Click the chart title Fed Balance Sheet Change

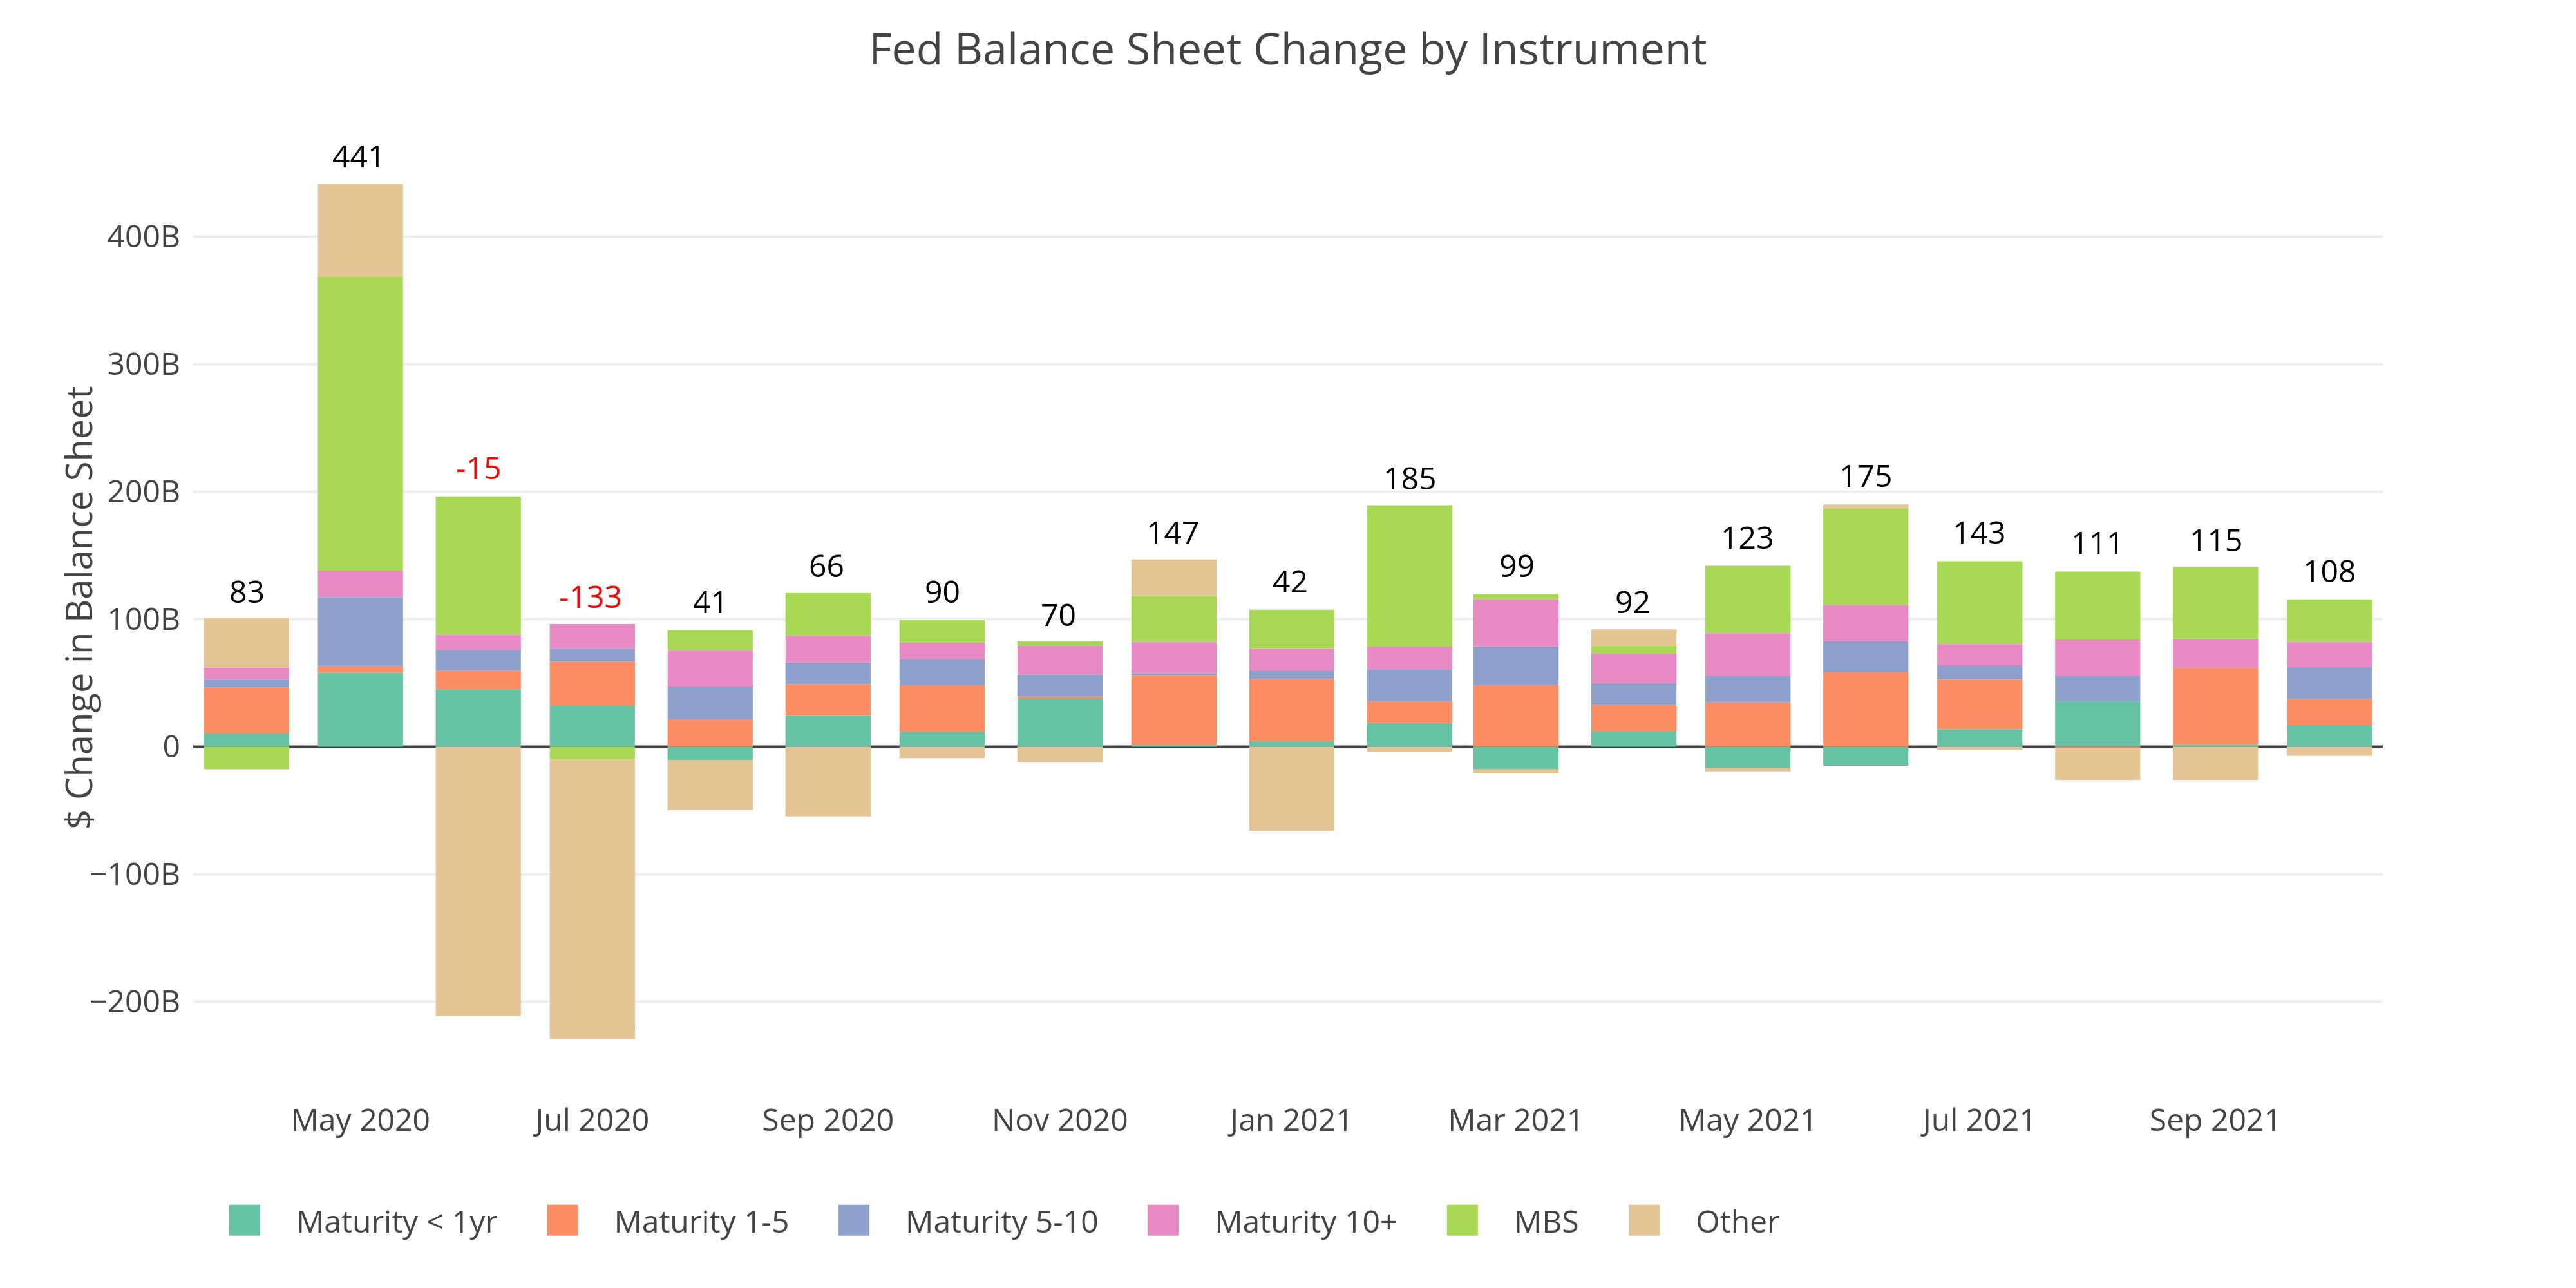1287,50
